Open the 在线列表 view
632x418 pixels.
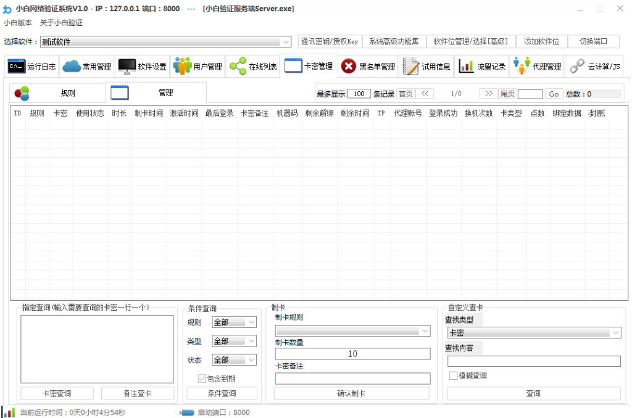(x=252, y=66)
